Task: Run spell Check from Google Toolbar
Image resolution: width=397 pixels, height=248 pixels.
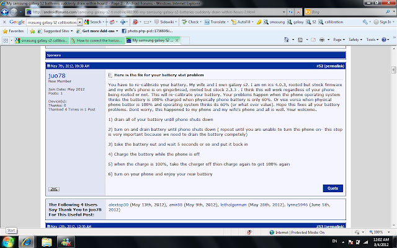Action: coord(190,22)
